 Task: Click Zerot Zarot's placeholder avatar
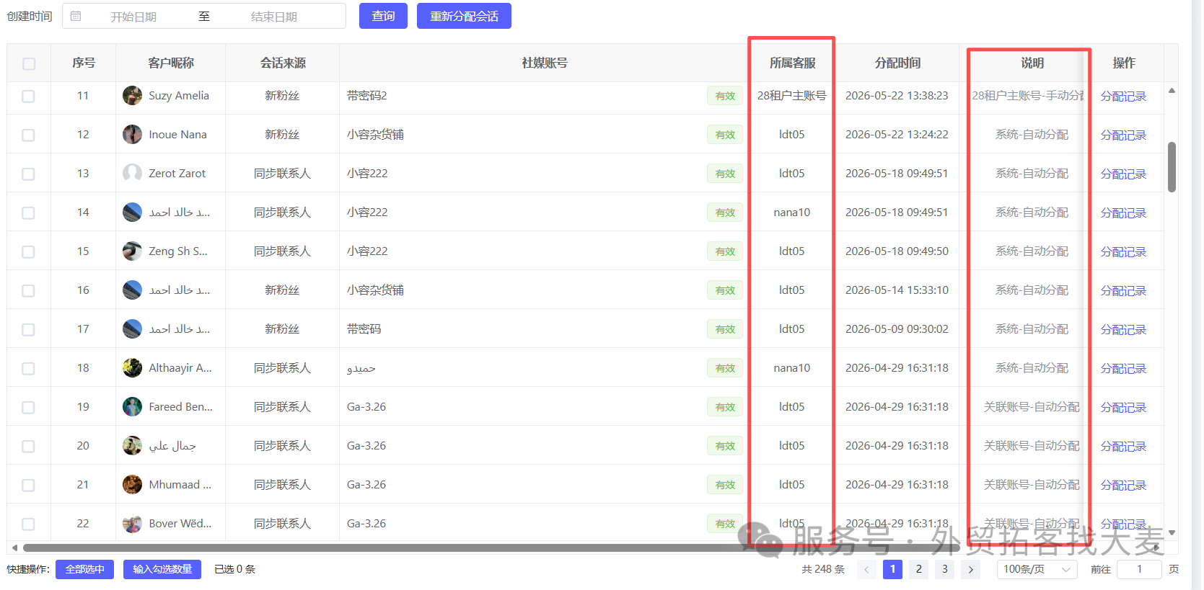pyautogui.click(x=132, y=173)
